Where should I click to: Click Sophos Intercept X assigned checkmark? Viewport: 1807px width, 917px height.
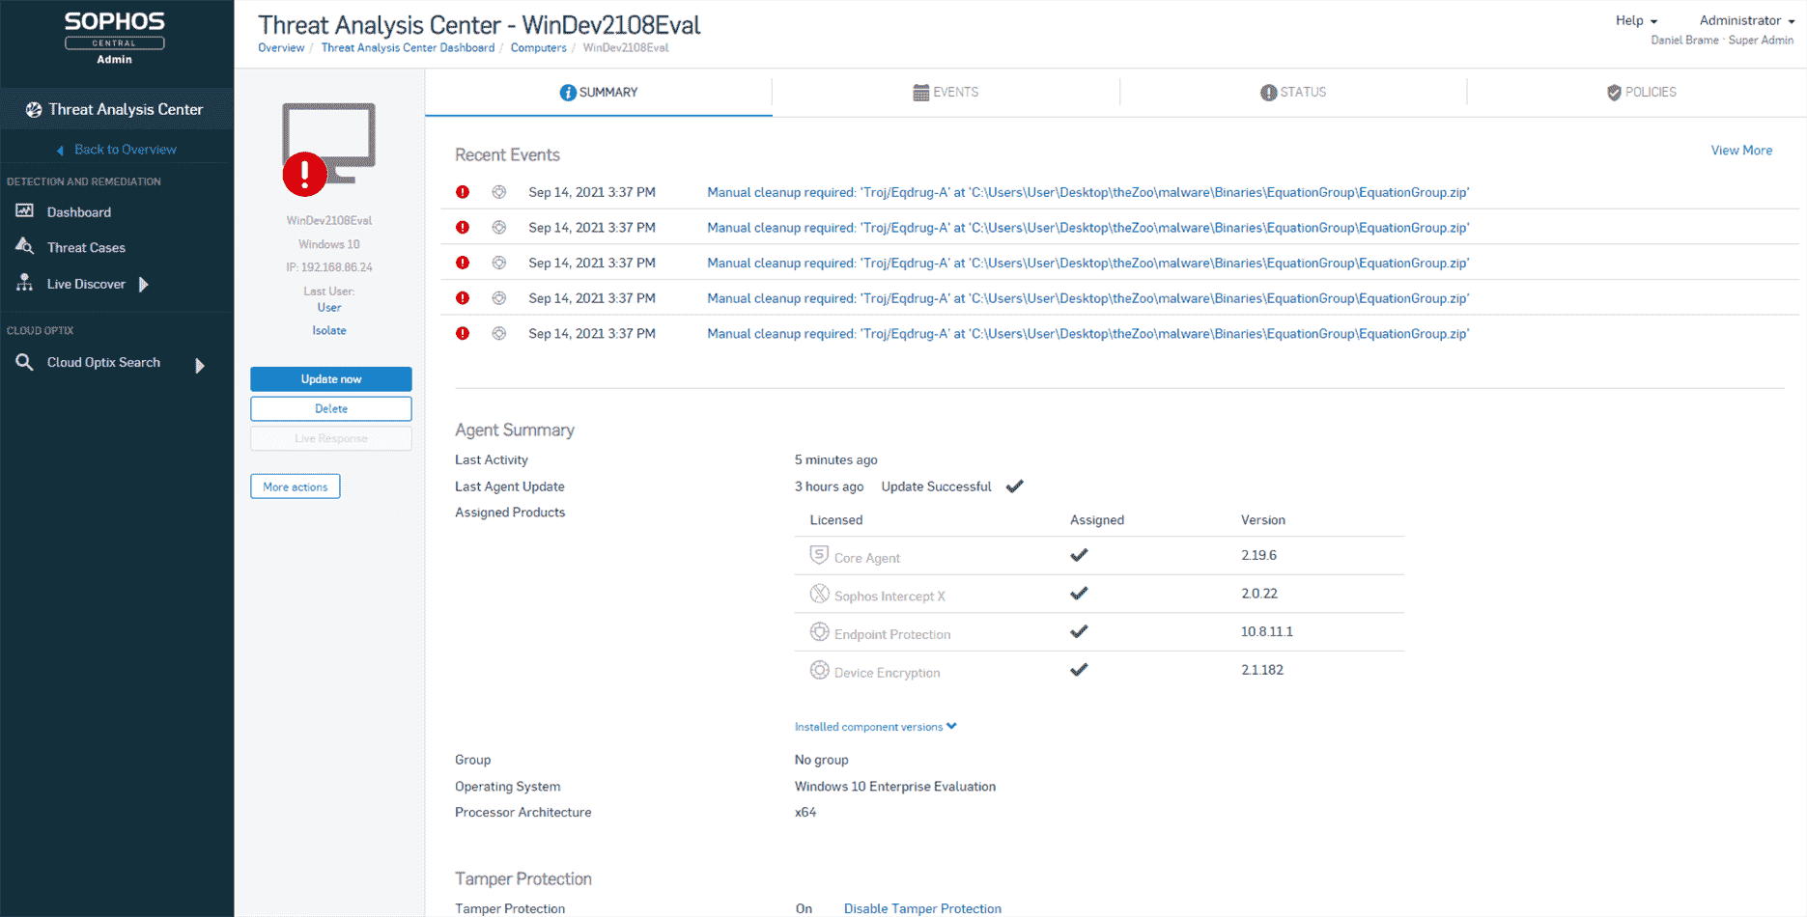(1079, 594)
